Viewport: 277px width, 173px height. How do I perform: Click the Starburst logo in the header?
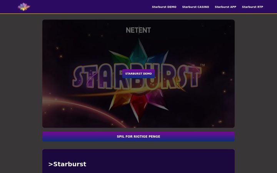(x=24, y=7)
